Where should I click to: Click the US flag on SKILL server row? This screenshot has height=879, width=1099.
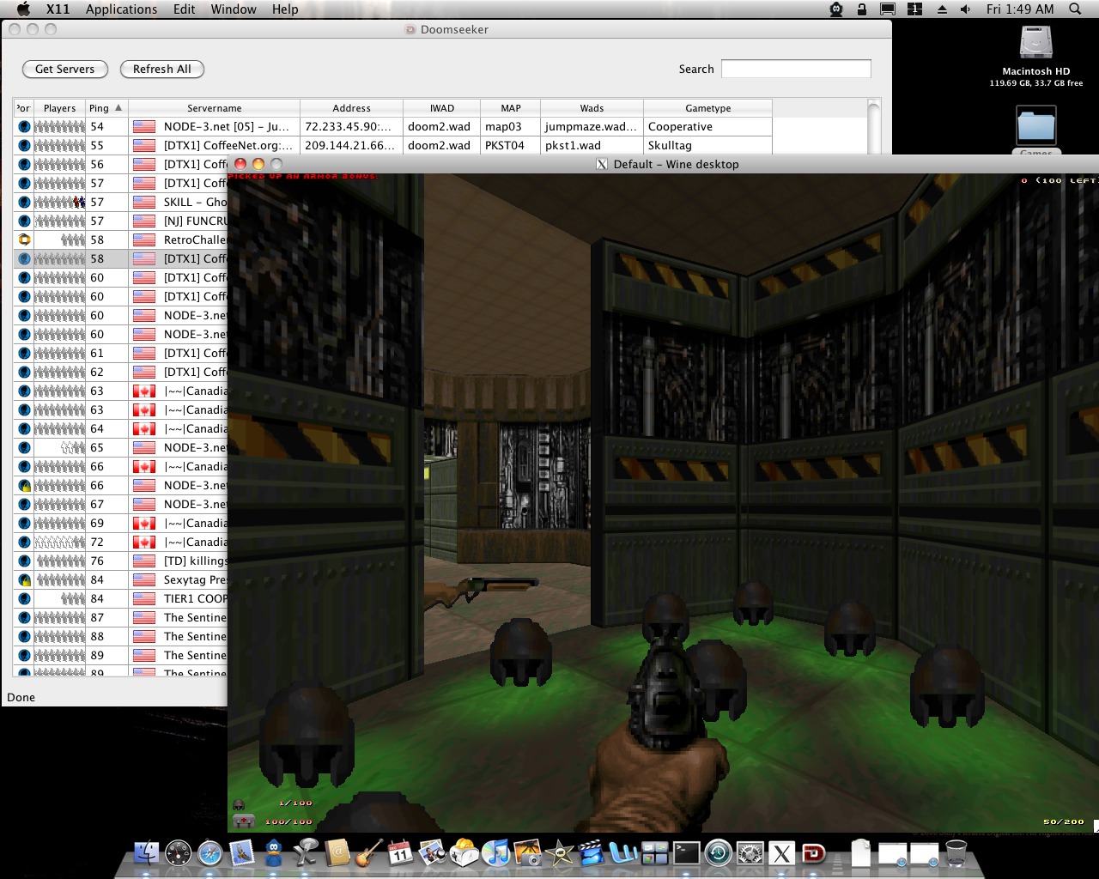pos(143,202)
